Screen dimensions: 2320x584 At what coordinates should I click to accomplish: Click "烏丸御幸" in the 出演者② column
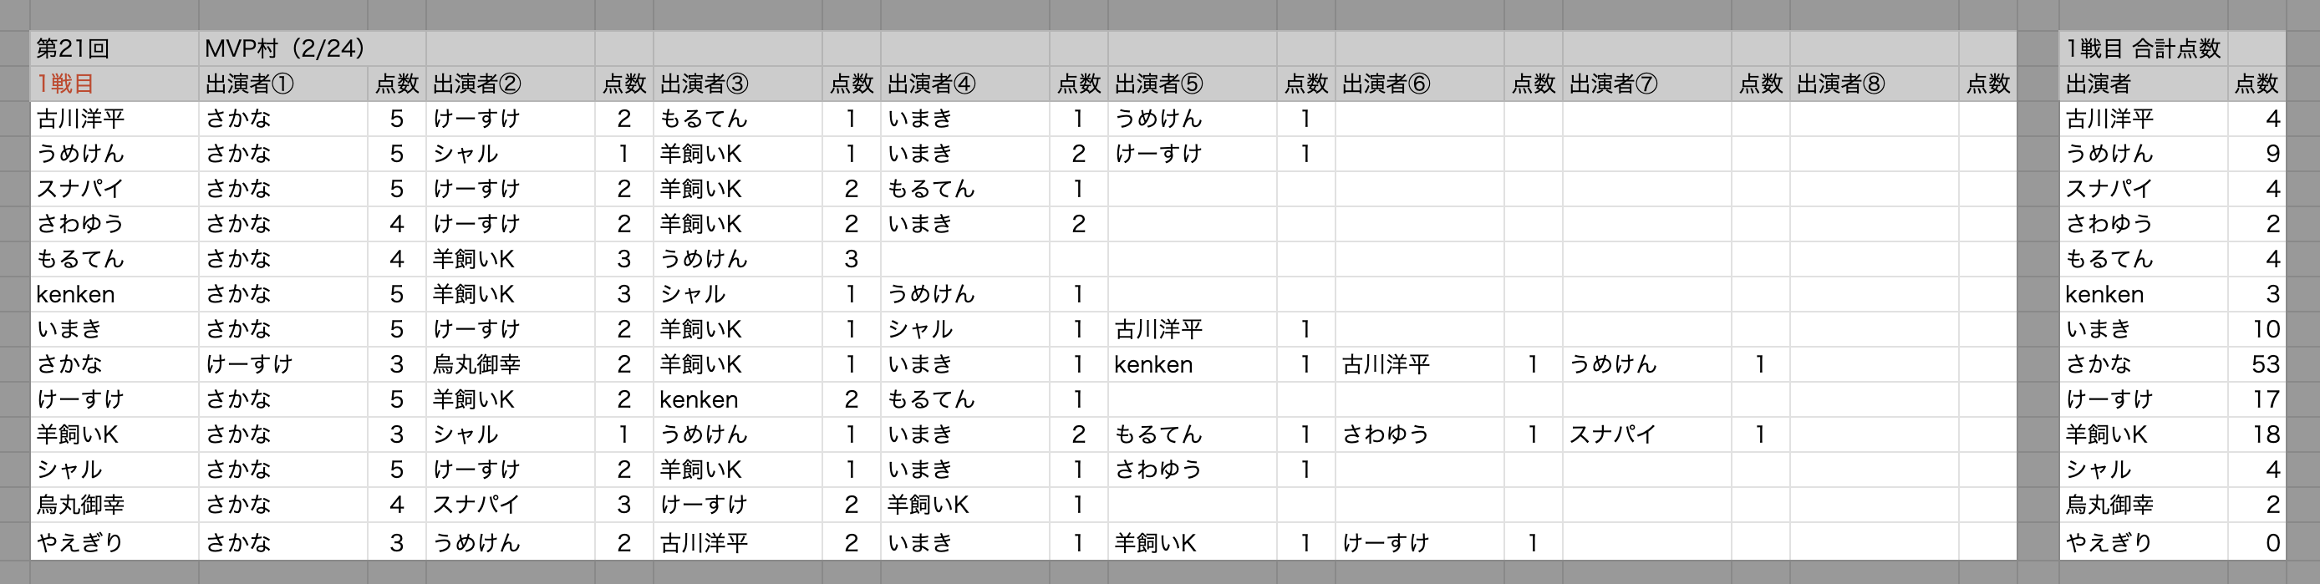click(476, 364)
